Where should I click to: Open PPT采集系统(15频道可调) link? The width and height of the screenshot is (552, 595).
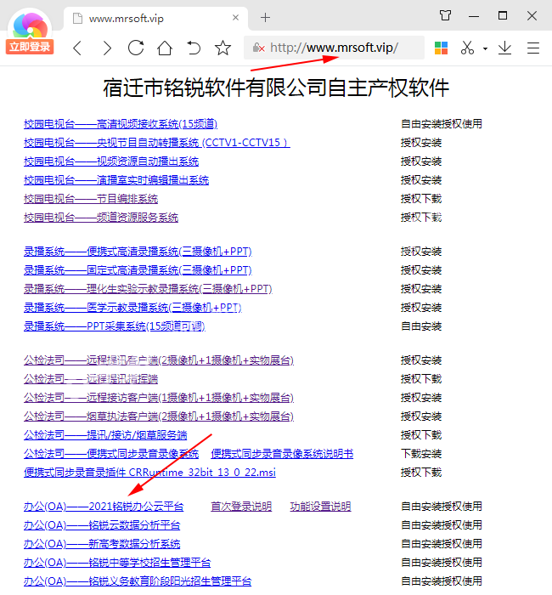[115, 326]
